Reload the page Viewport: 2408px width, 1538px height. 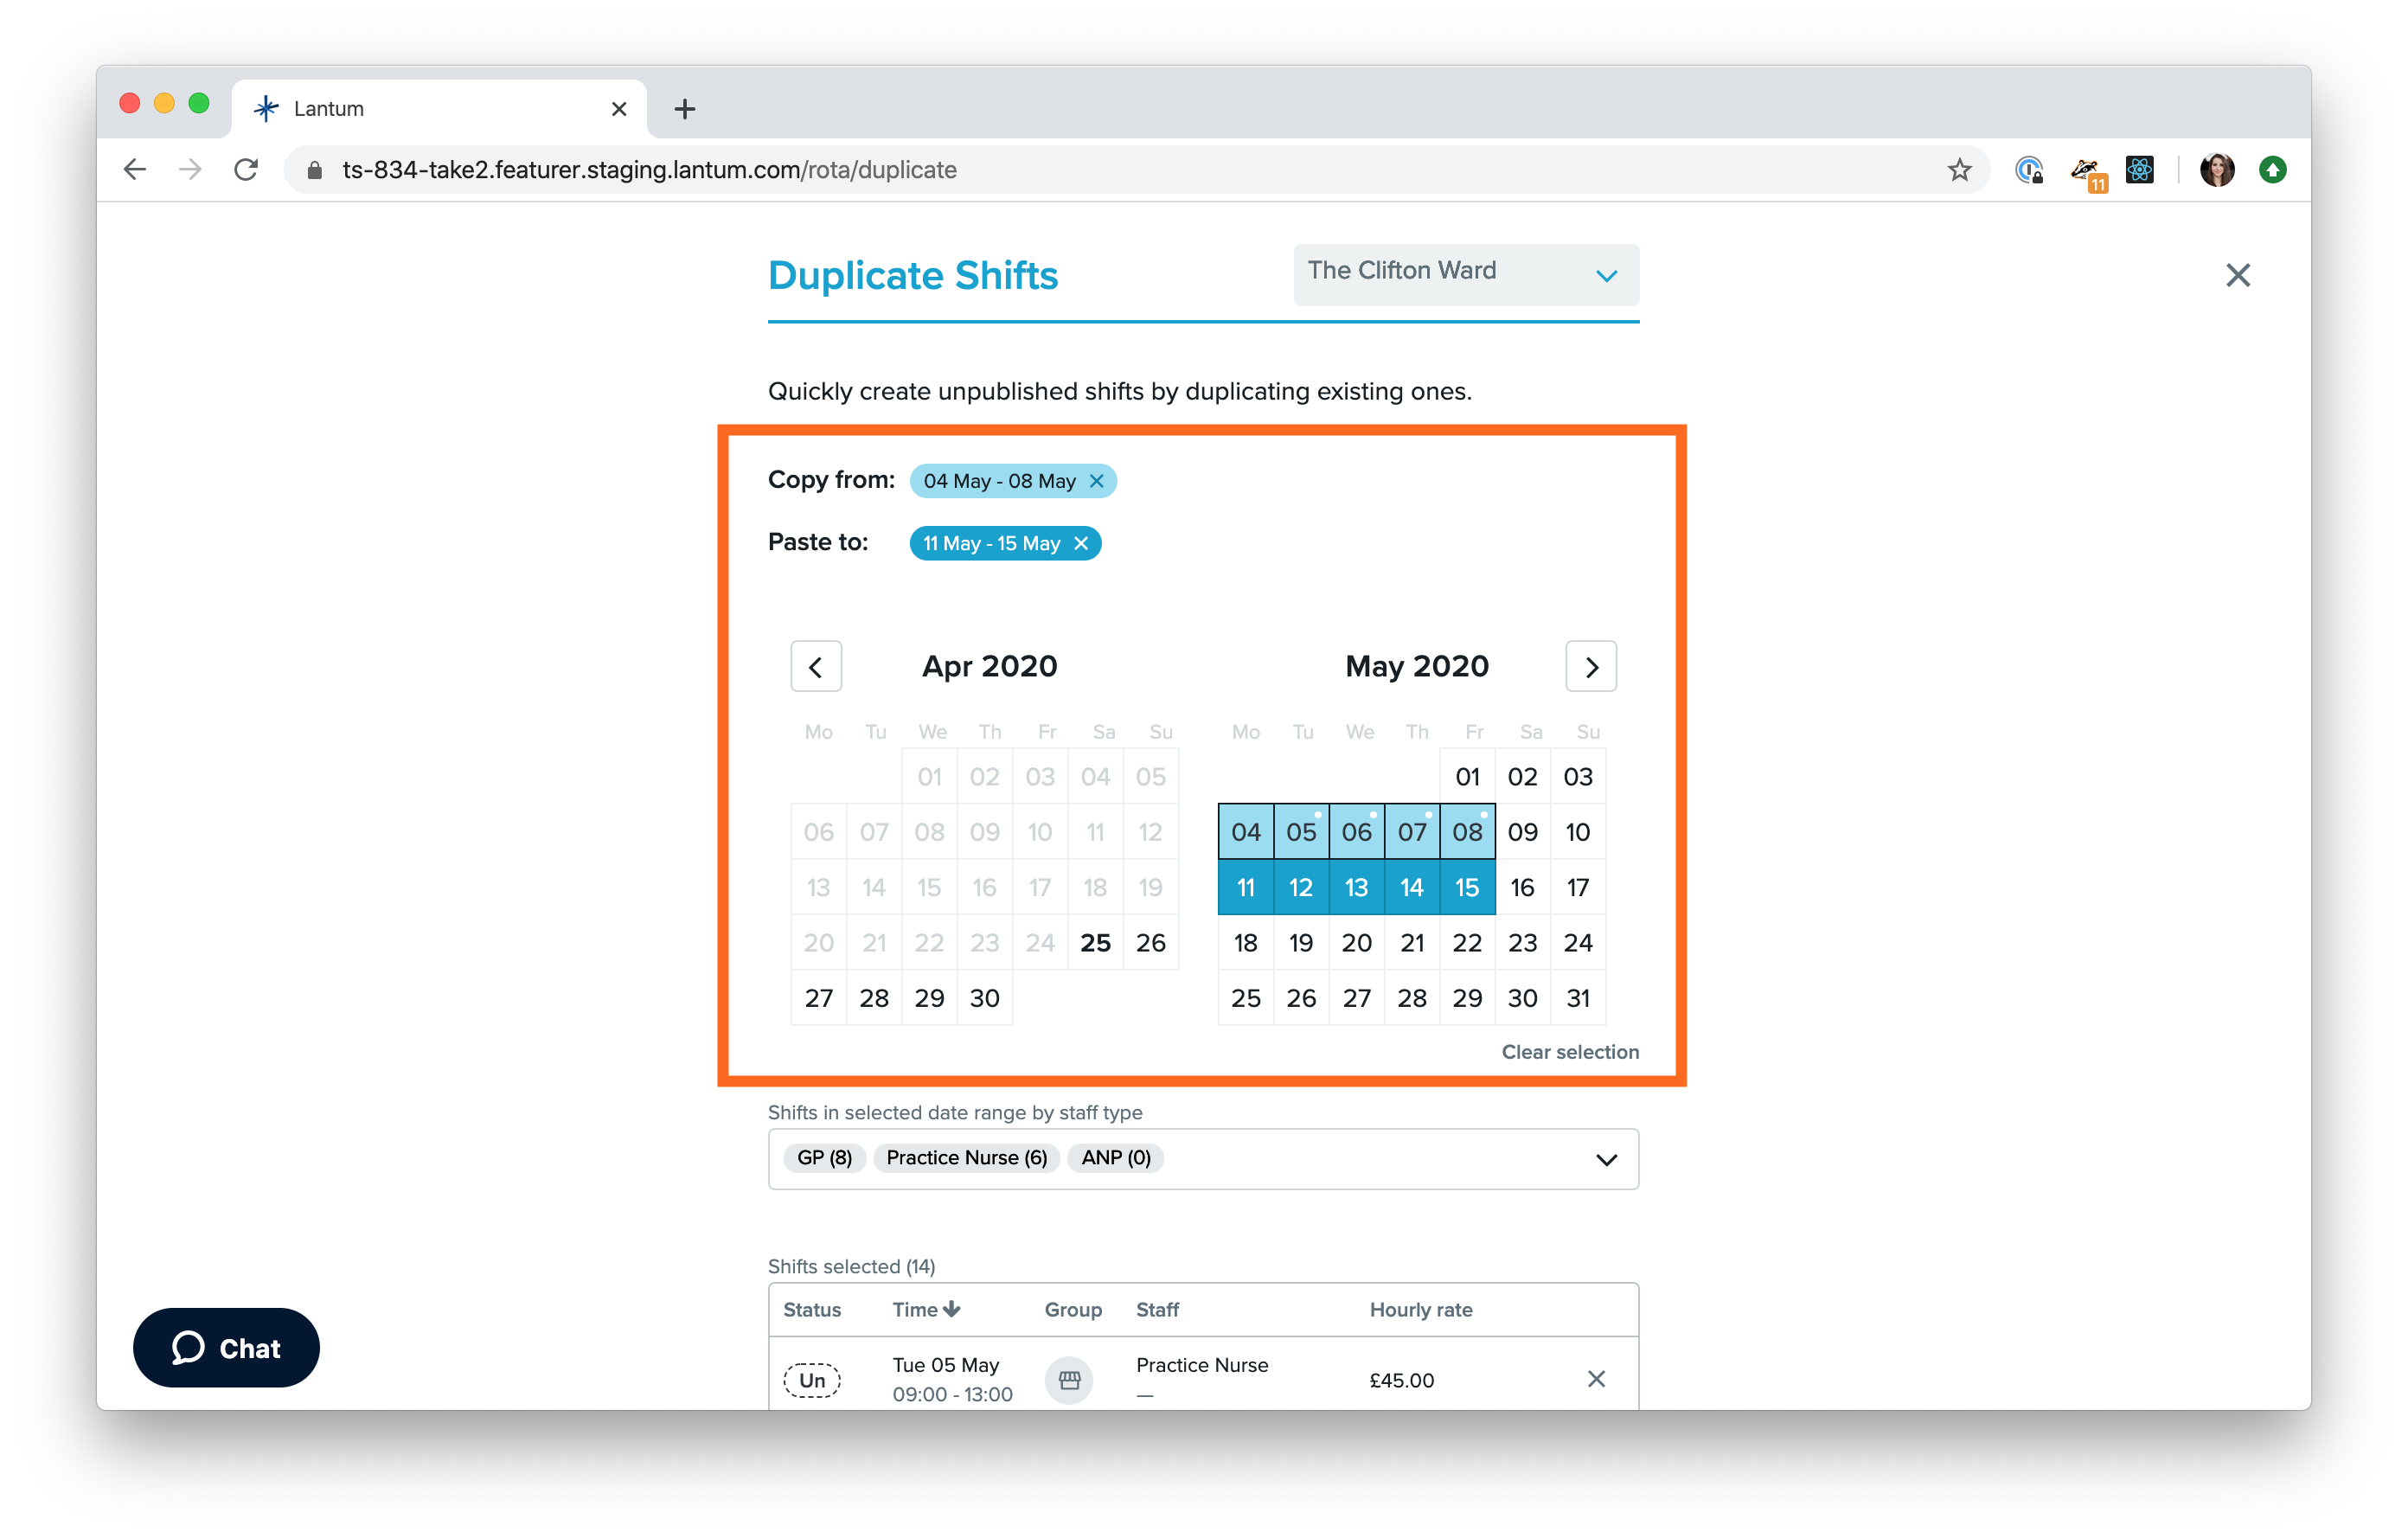coord(246,170)
